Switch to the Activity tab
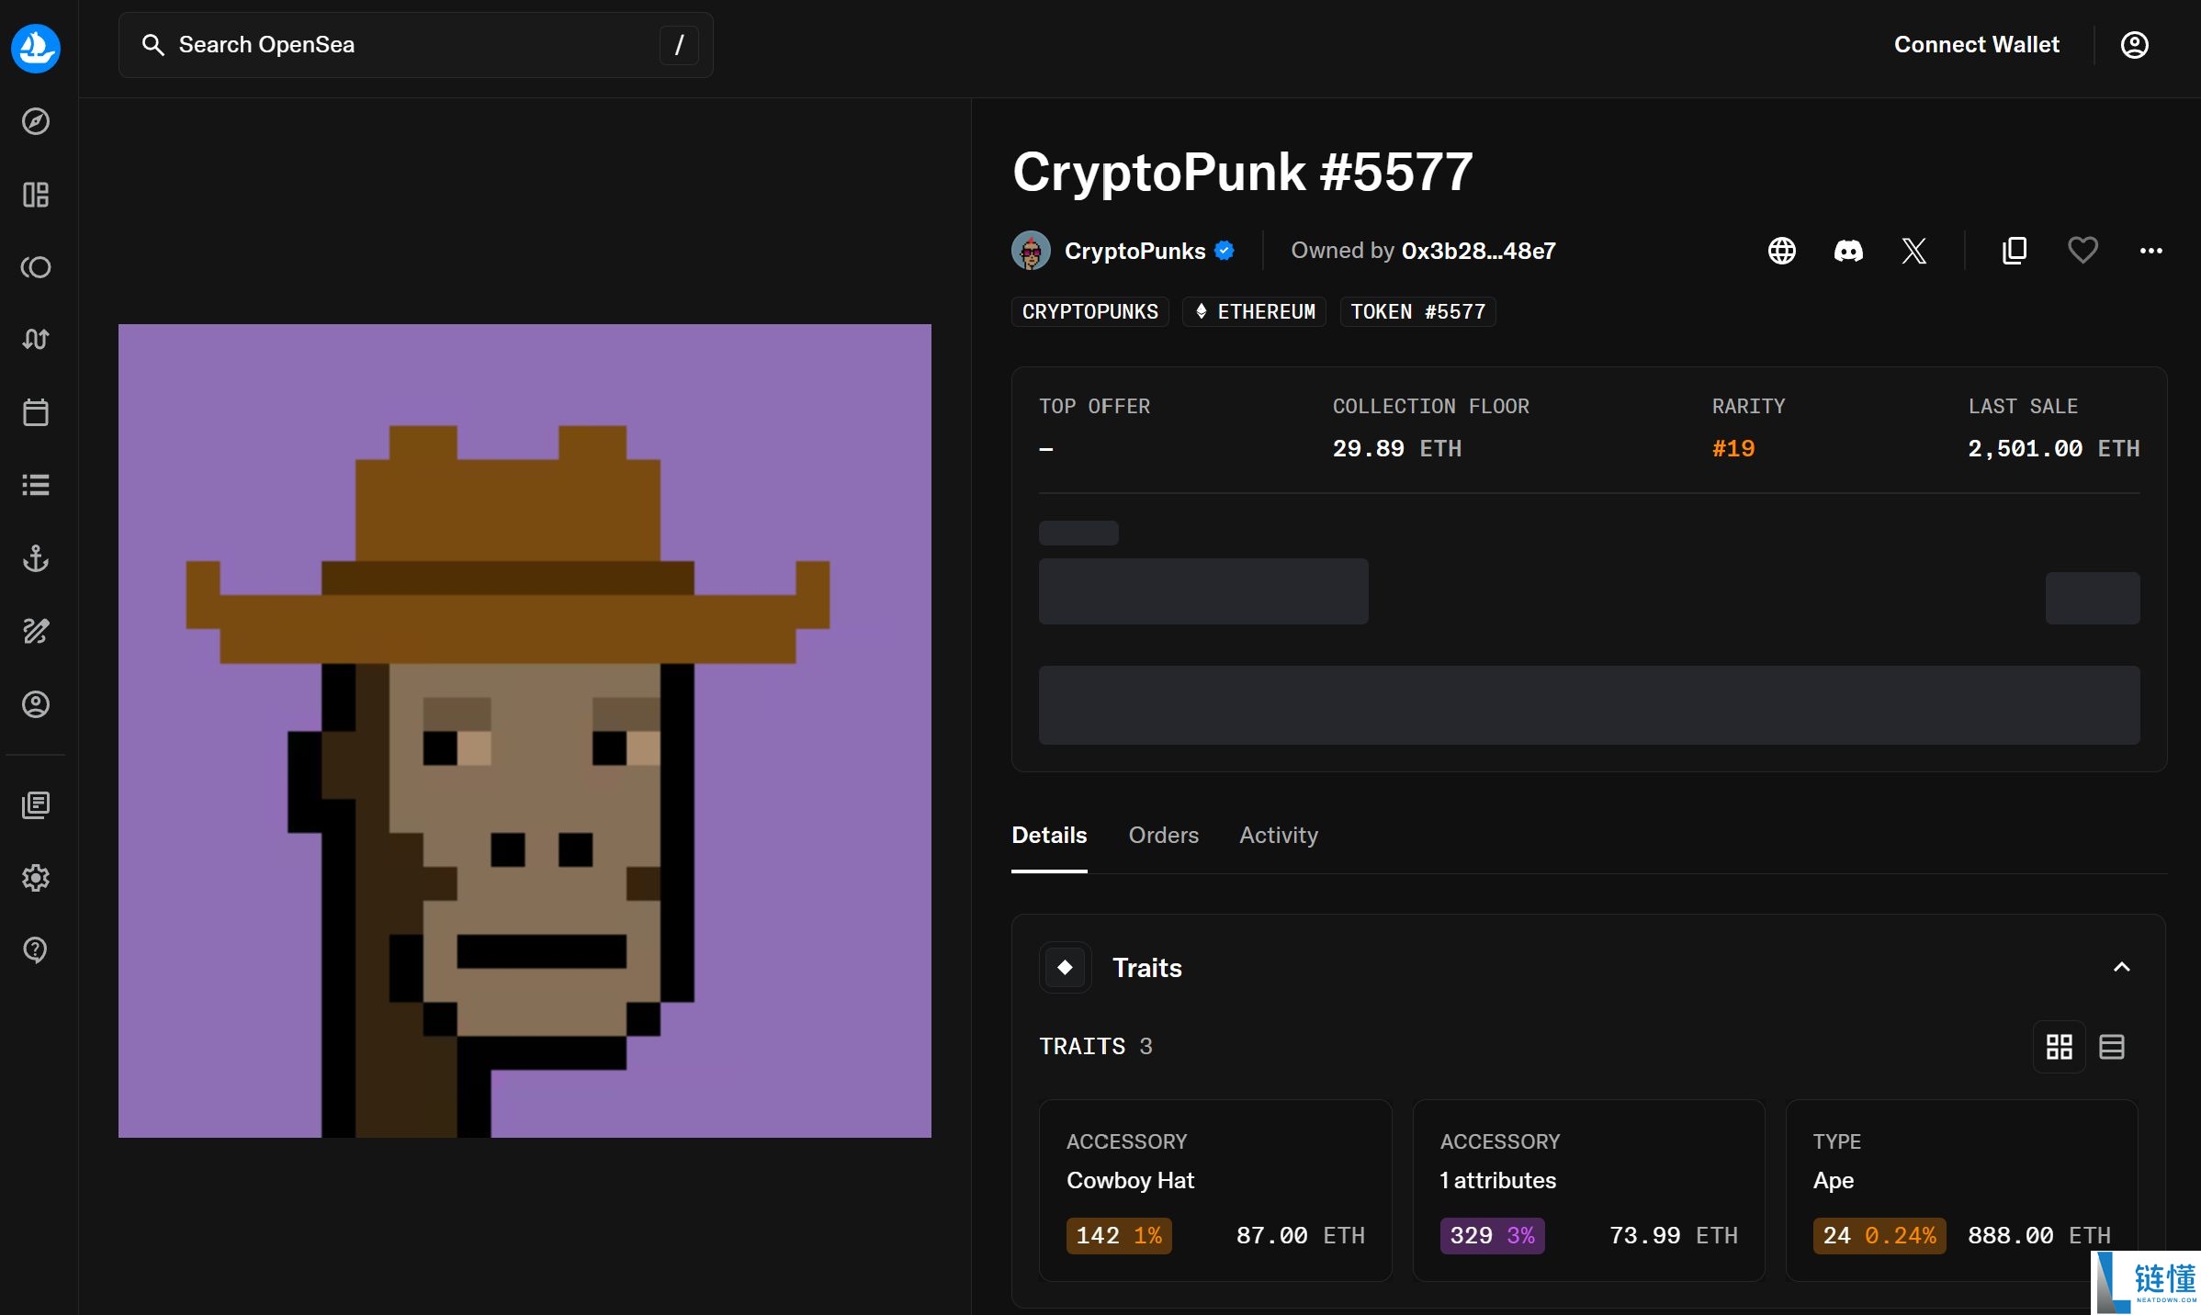 click(x=1279, y=835)
